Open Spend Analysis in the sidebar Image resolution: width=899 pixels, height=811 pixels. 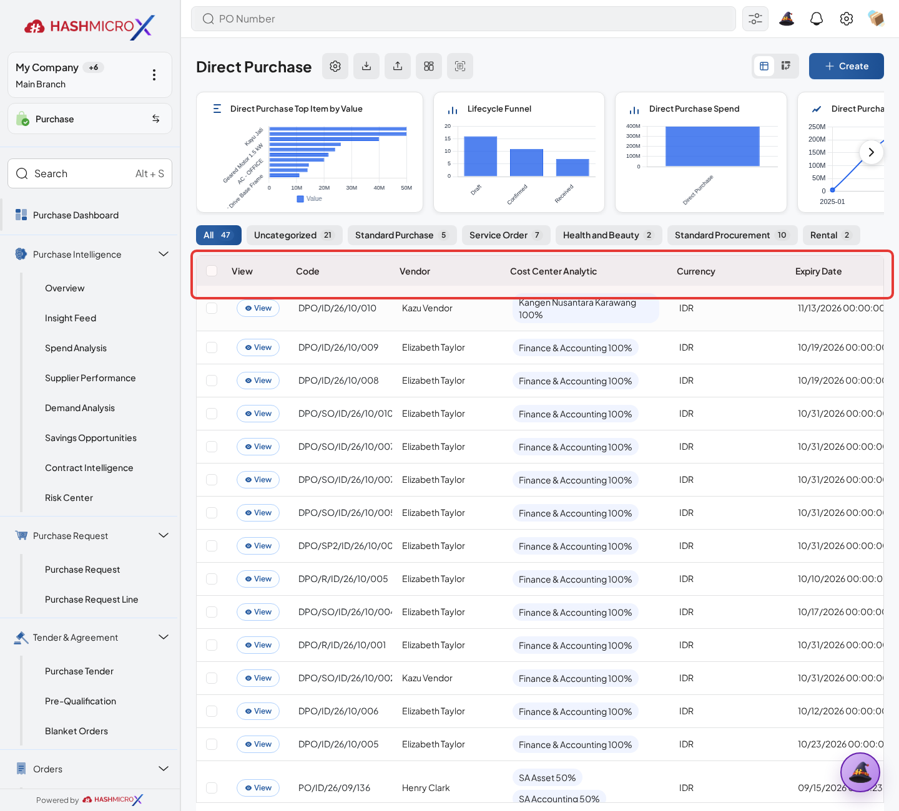point(76,348)
